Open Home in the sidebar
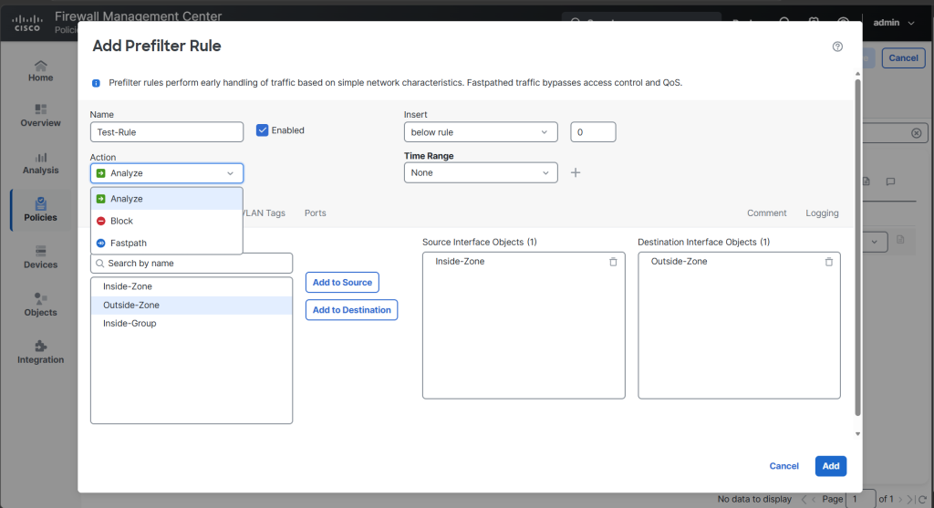This screenshot has width=934, height=508. [x=40, y=71]
